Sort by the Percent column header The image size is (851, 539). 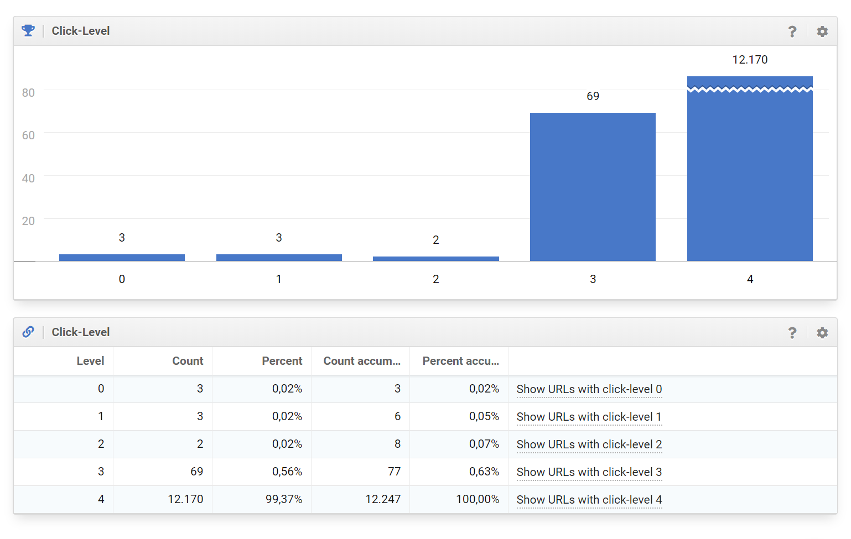tap(282, 361)
